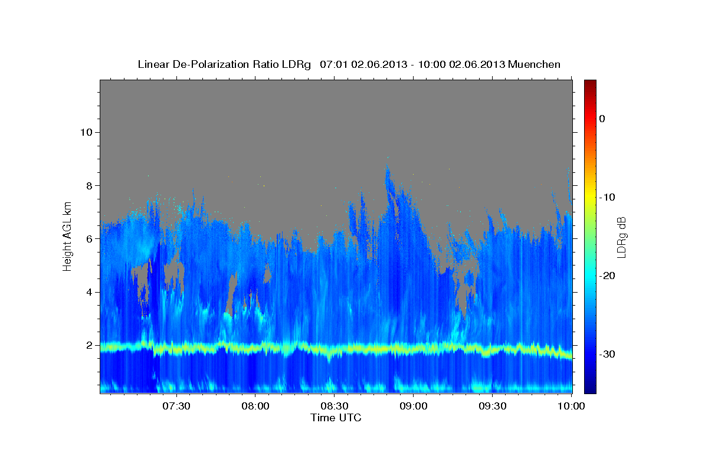Click the "10:00" time tick label

click(x=571, y=406)
